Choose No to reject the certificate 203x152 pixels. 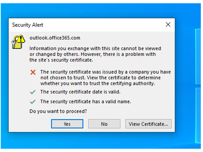pyautogui.click(x=104, y=124)
